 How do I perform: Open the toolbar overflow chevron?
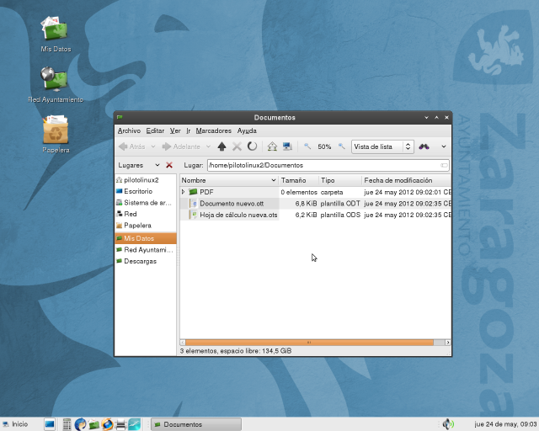tap(444, 146)
